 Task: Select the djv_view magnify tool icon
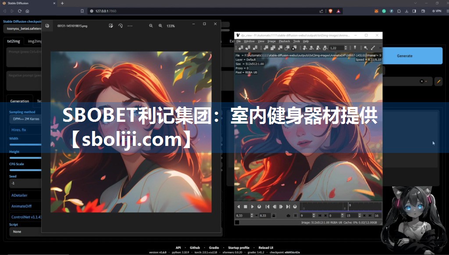pos(366,48)
